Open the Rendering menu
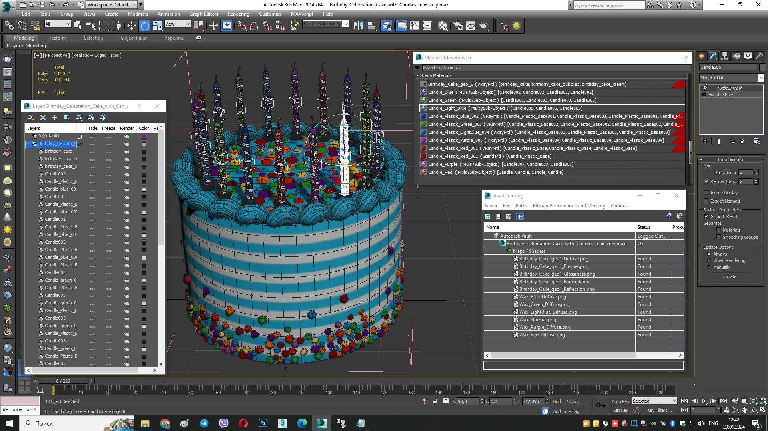The image size is (768, 431). (x=238, y=14)
